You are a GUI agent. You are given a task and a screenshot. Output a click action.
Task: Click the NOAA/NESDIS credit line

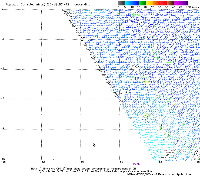click(159, 174)
